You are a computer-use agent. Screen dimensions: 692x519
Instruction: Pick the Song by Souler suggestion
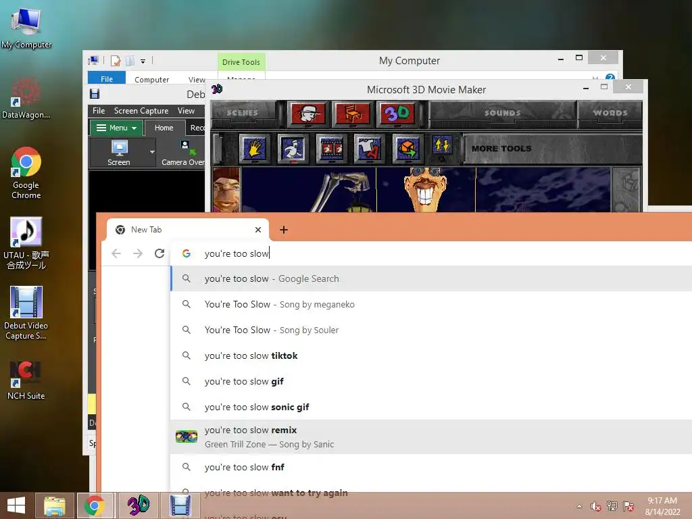click(x=431, y=330)
